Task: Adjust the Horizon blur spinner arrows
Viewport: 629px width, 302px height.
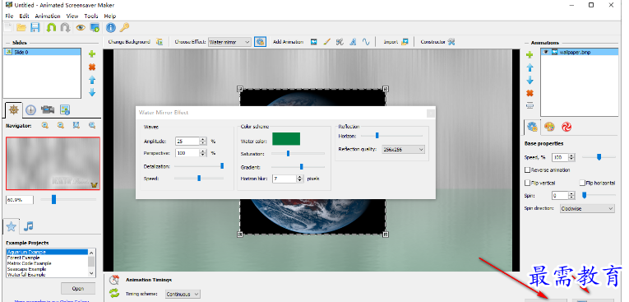Action: [x=299, y=179]
